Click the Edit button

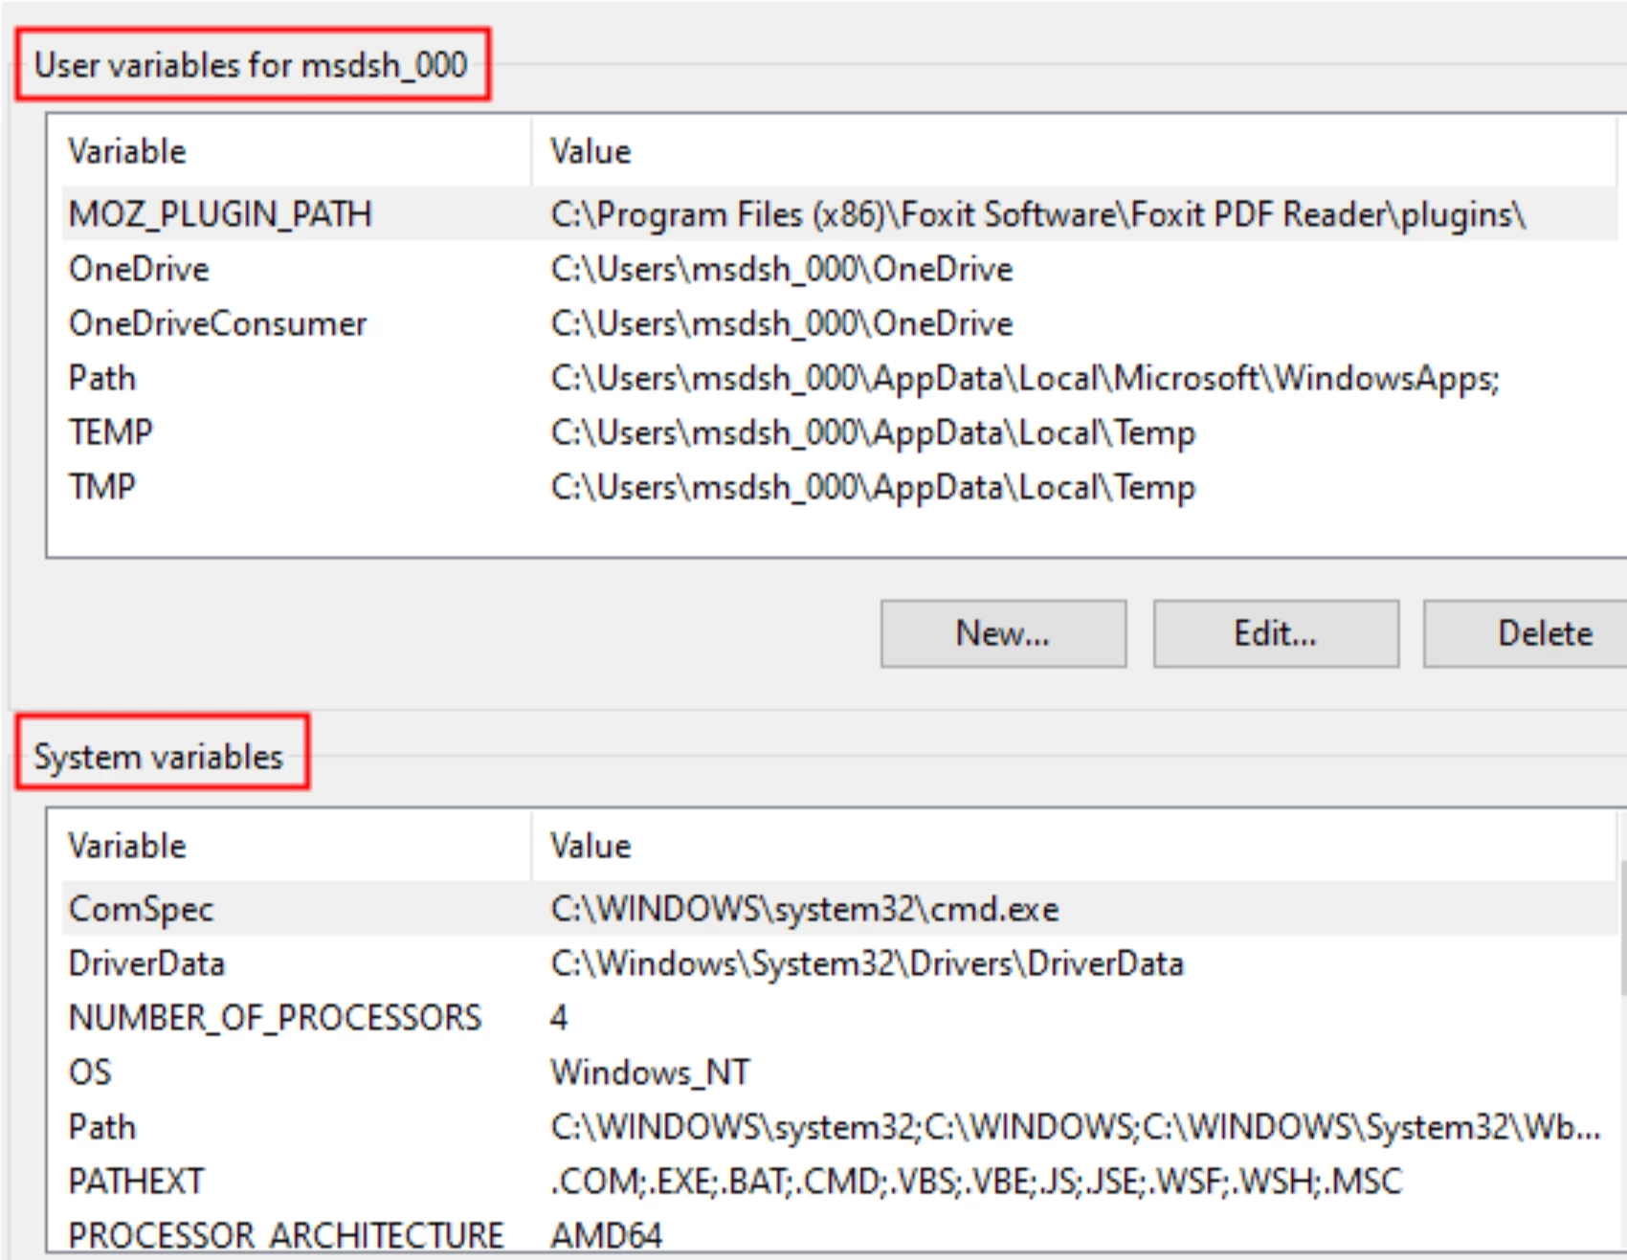tap(1276, 633)
